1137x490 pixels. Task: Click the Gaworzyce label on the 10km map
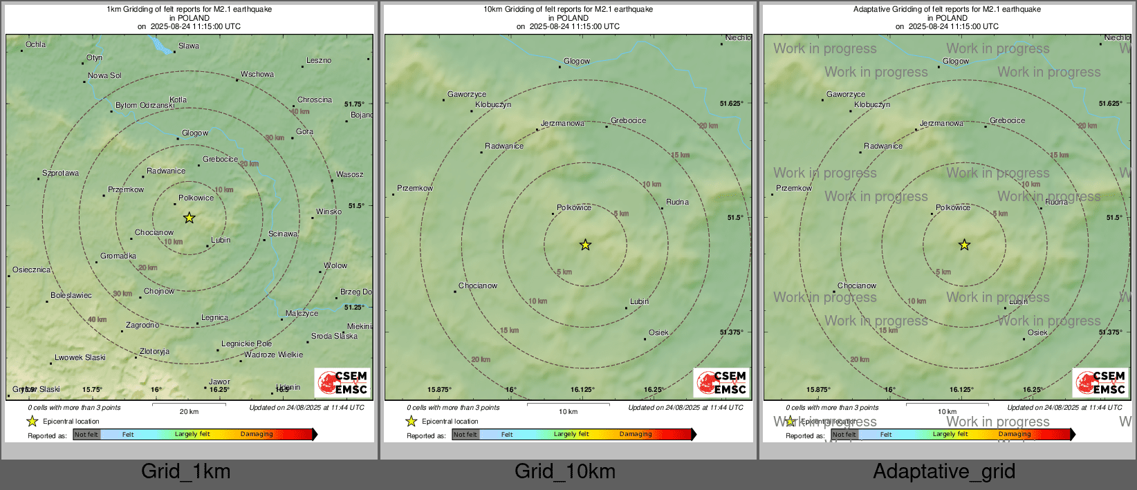click(x=467, y=94)
